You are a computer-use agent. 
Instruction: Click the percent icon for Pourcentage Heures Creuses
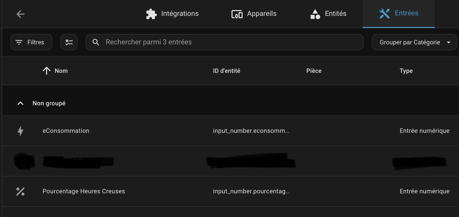(20, 192)
